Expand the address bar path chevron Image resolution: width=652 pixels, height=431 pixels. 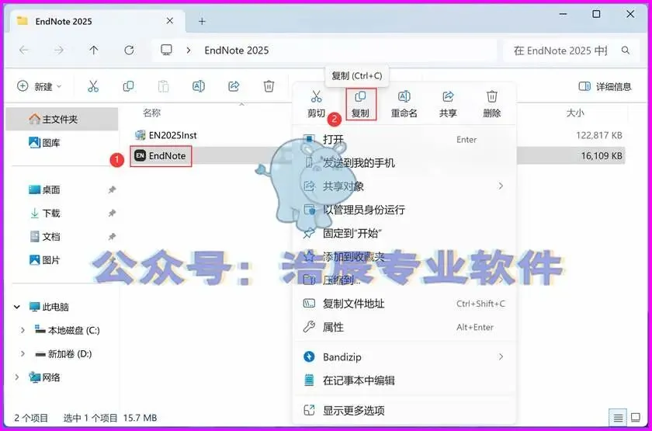189,50
